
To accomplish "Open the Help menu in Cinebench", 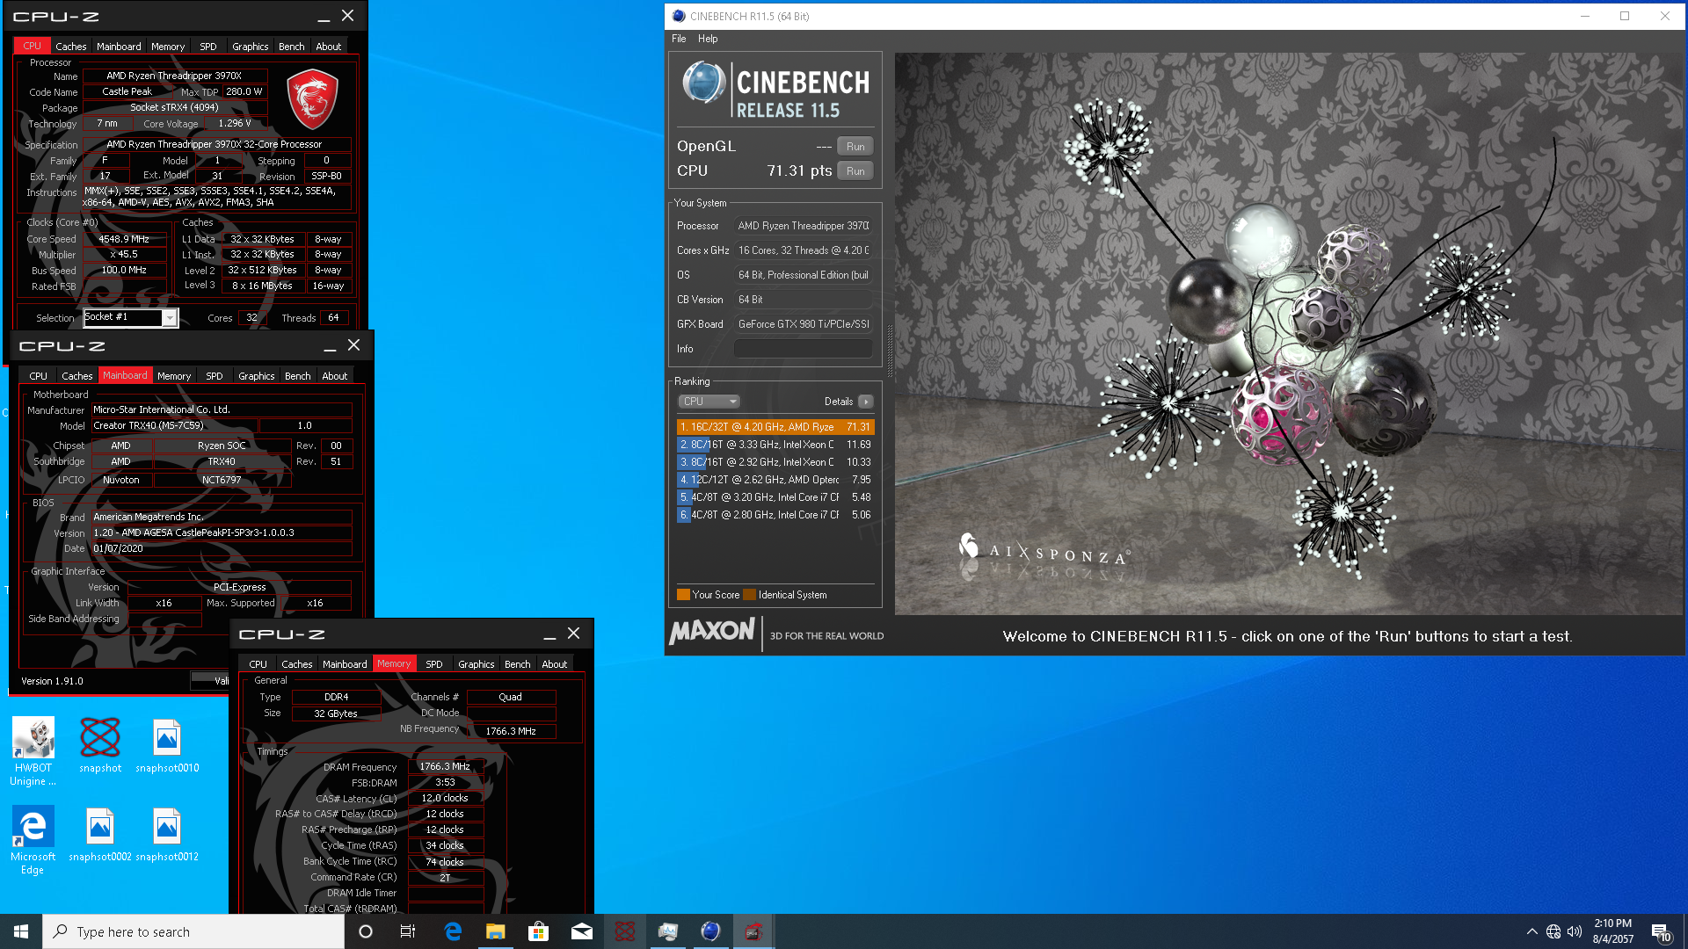I will (x=708, y=39).
